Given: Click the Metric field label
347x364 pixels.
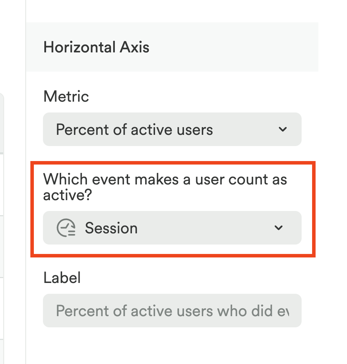Looking at the screenshot, I should coord(66,96).
